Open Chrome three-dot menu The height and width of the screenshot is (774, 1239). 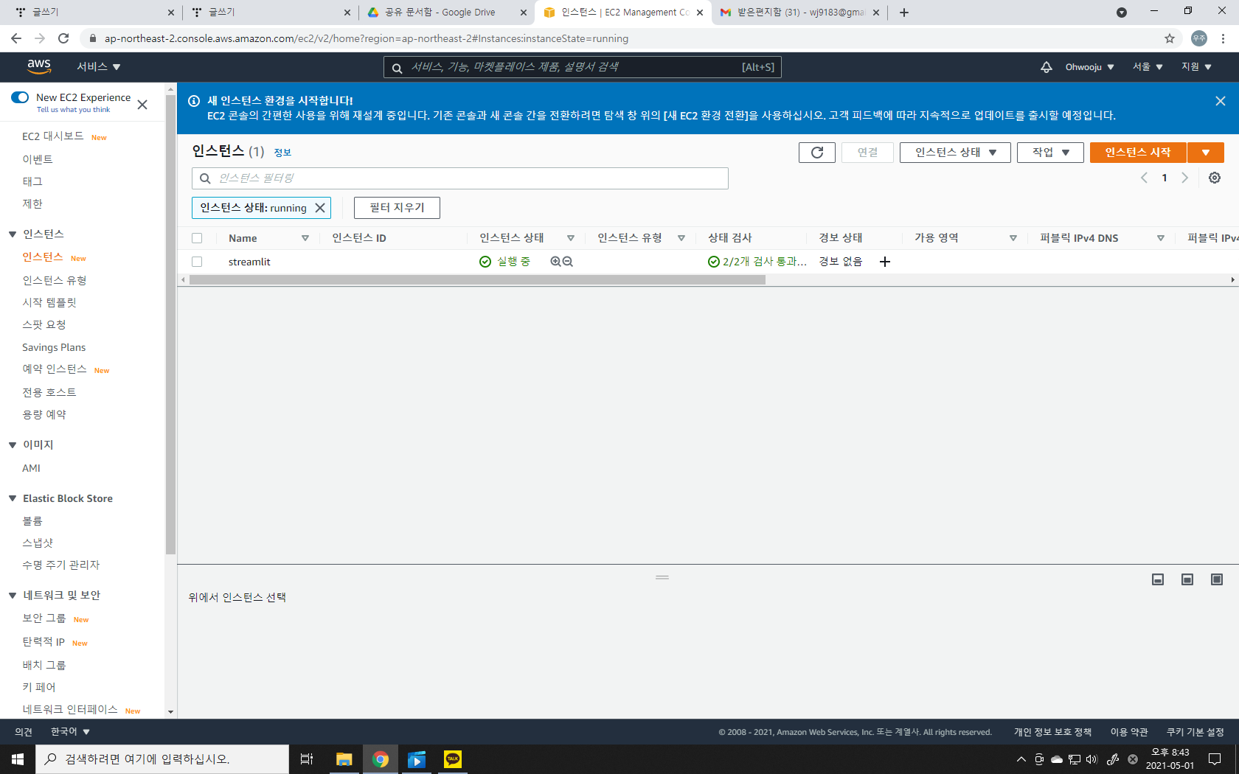click(1223, 38)
